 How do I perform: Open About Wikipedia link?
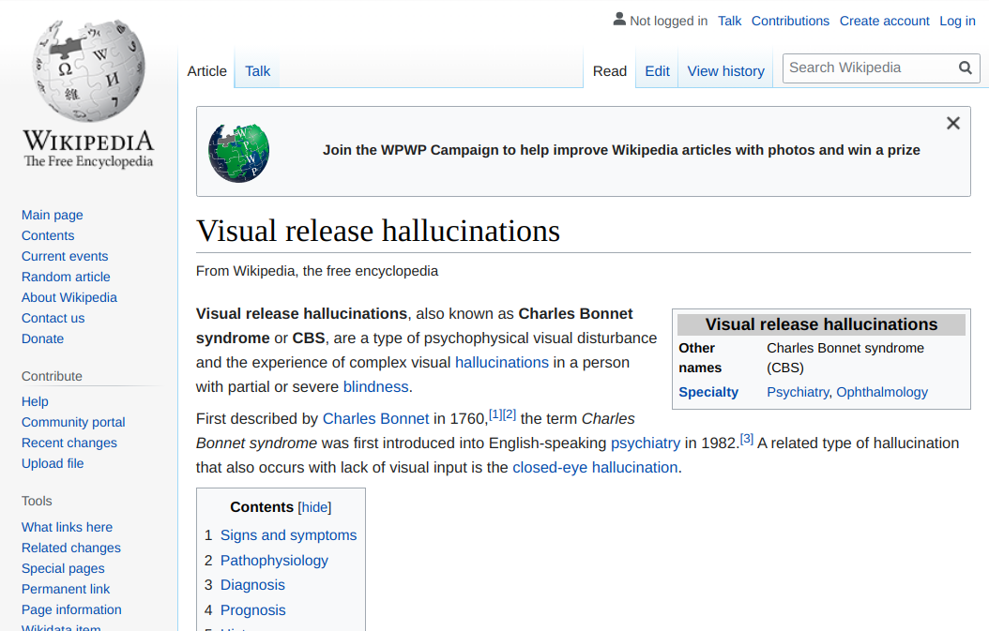pos(69,297)
